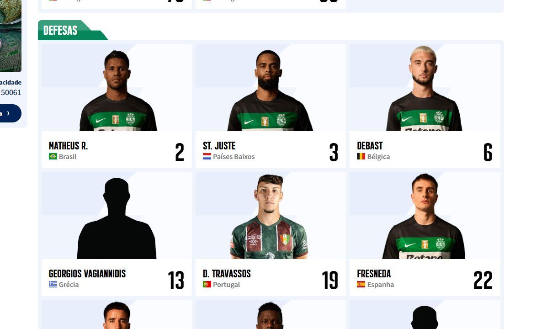Open the ST. JUSTE name link

tap(219, 145)
